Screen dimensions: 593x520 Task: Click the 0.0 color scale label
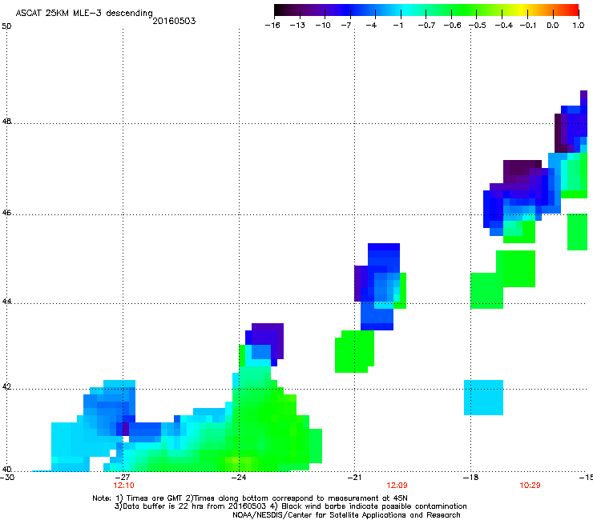coord(553,26)
